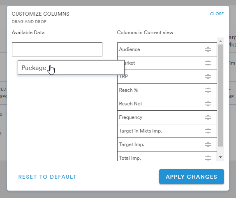Select the Audience column entry
Screen dimensions: 236x198
[167, 49]
